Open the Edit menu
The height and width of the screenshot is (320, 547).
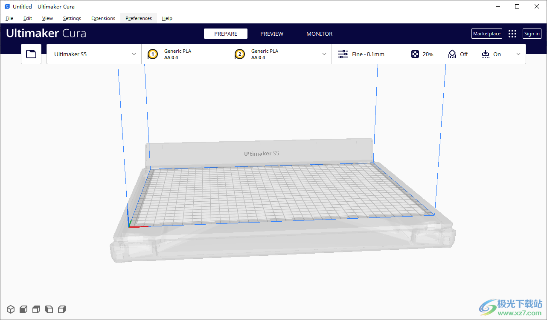(28, 18)
